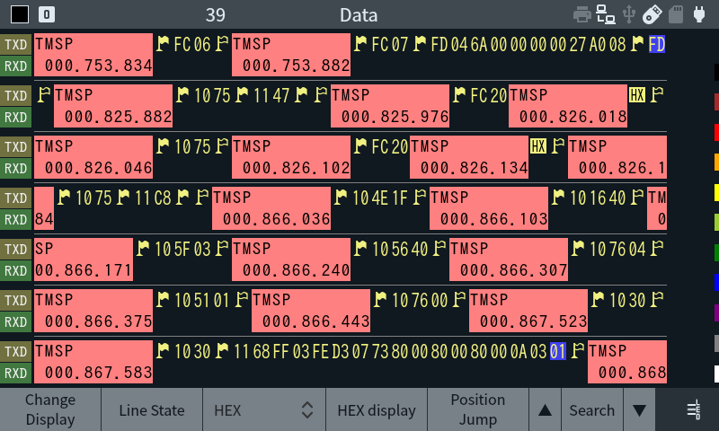This screenshot has width=719, height=431.
Task: Toggle the Line State view
Action: pos(152,410)
